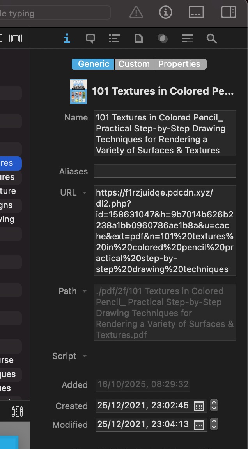The width and height of the screenshot is (248, 449).
Task: Expand the URL label dropdown
Action: click(x=85, y=193)
